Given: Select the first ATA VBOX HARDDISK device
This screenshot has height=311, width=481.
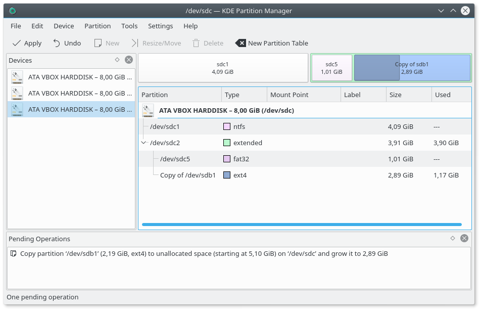Looking at the screenshot, I should [71, 77].
